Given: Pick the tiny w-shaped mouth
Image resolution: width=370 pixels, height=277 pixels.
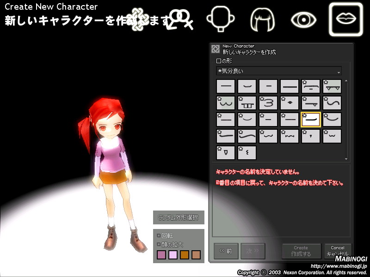Looking at the screenshot, I should pyautogui.click(x=332, y=136).
